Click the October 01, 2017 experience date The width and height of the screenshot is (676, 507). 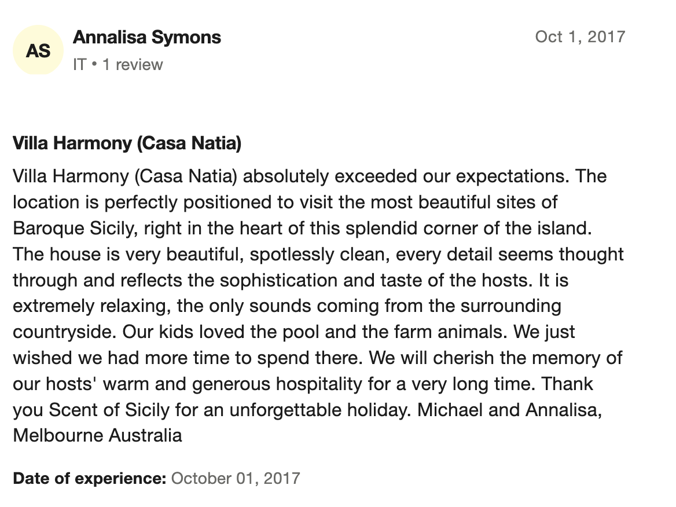236,479
